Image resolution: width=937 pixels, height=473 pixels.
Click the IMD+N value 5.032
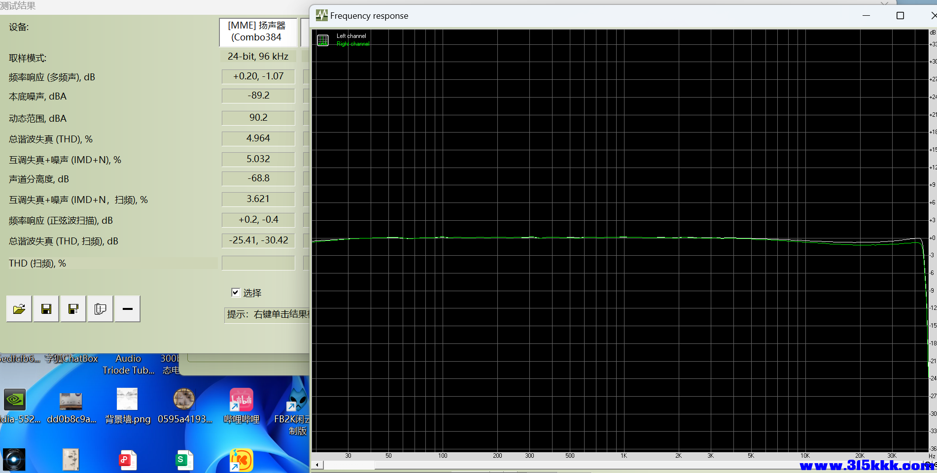(258, 159)
